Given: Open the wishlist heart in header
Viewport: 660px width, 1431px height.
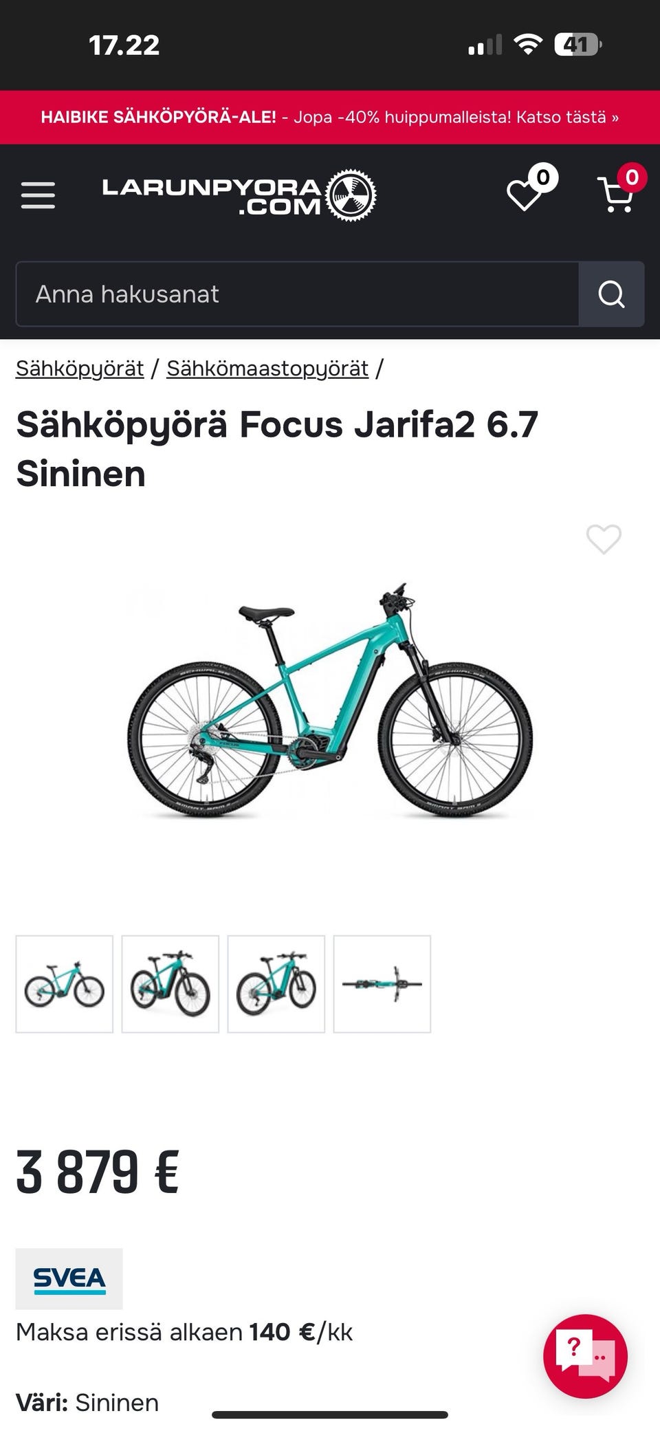Looking at the screenshot, I should click(x=525, y=195).
